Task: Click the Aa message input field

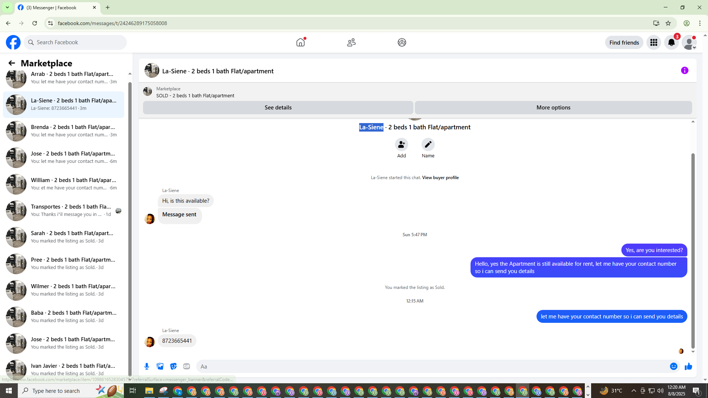Action: tap(431, 366)
